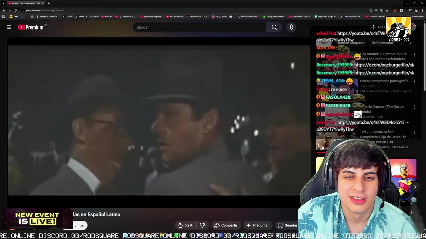Open options for Ted 2 Escena video
This screenshot has height=239, width=426.
pos(414,132)
